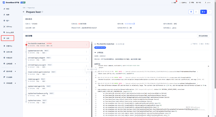
Task: Click the 性能监控 performance monitoring sidebar icon
Action: (4, 58)
